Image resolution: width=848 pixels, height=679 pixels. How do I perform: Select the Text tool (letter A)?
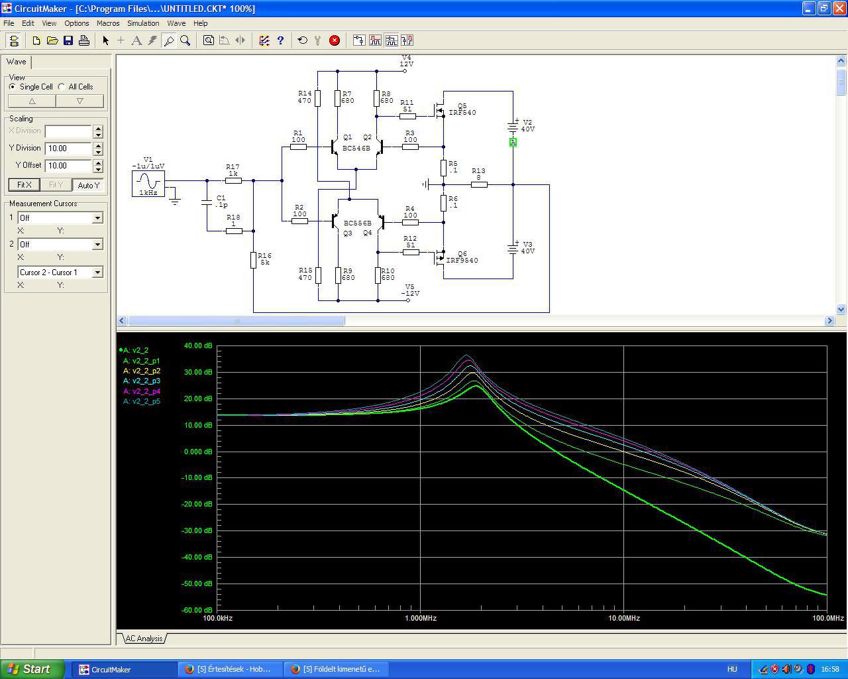(136, 40)
